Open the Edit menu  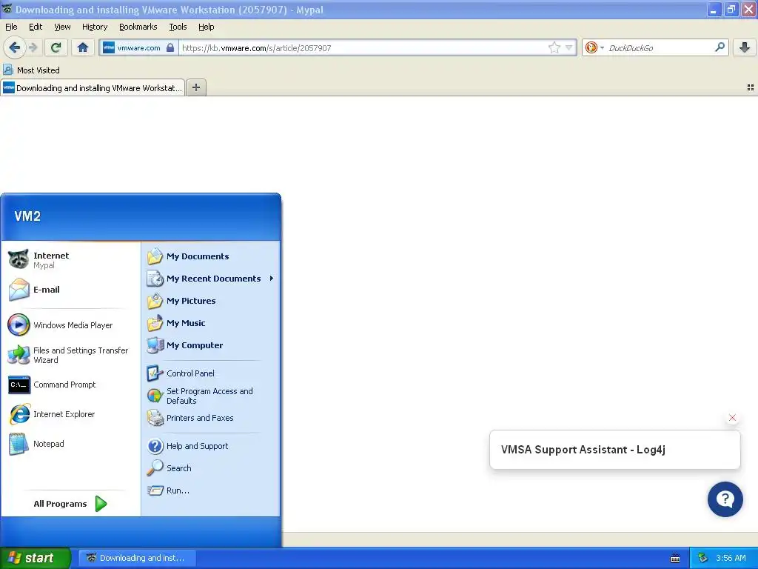(36, 27)
